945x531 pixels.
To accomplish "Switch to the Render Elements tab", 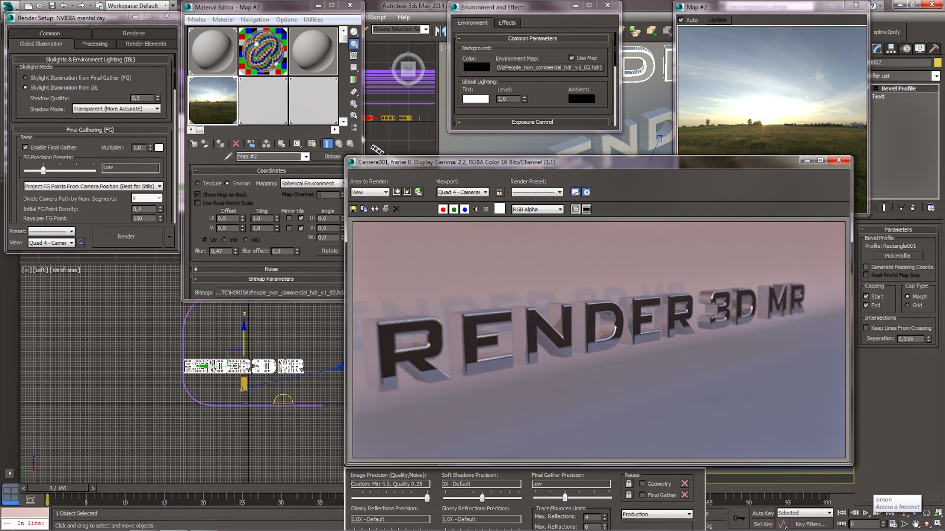I will [x=145, y=44].
